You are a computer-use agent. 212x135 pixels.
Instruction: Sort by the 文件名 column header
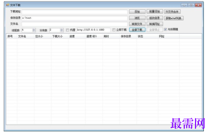tap(26, 36)
